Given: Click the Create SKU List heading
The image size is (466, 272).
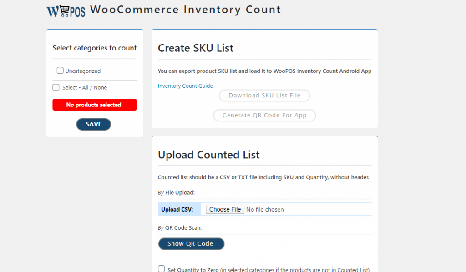Looking at the screenshot, I should 196,48.
